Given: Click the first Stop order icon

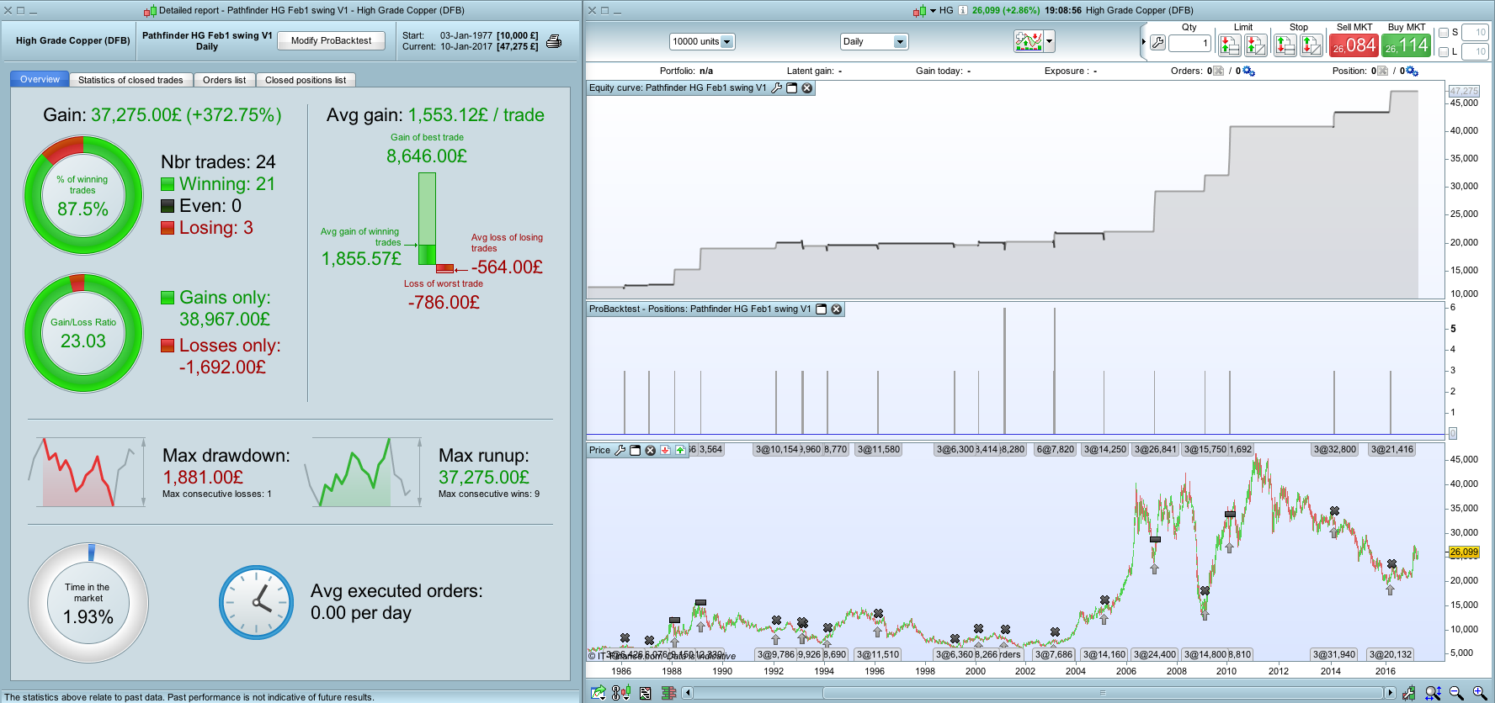Looking at the screenshot, I should click(1285, 45).
